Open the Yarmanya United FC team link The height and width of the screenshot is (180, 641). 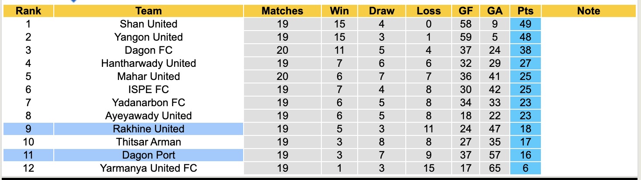(149, 168)
